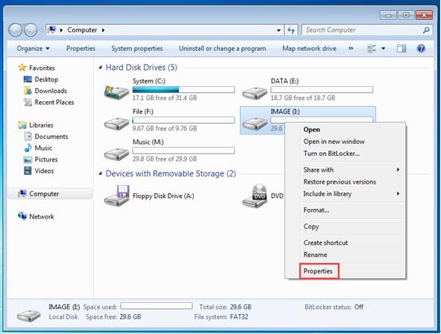This screenshot has height=334, width=441.
Task: Click System properties in the toolbar
Action: (x=137, y=49)
